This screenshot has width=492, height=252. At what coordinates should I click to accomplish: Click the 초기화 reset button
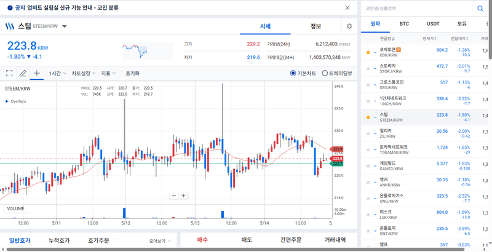[132, 73]
